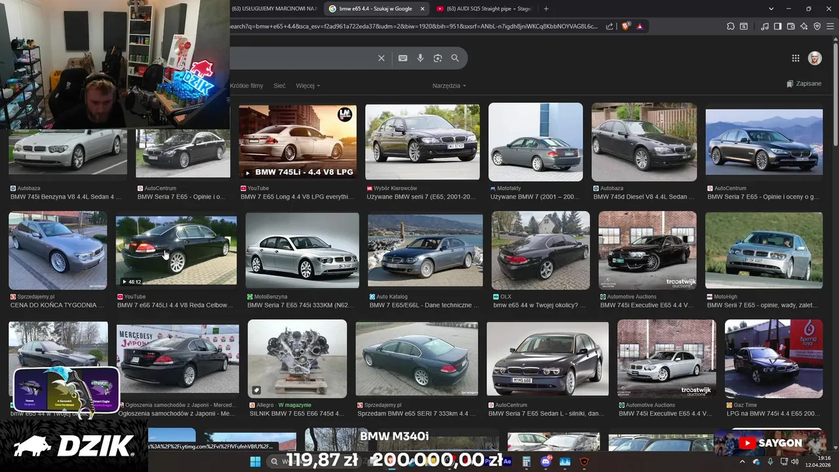Open the Allegro BMW engine thumbnail
The image size is (839, 472).
pos(297,359)
